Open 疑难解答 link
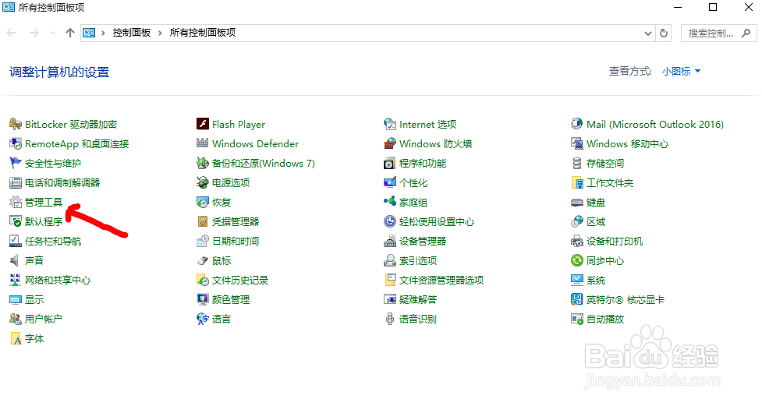 [418, 300]
